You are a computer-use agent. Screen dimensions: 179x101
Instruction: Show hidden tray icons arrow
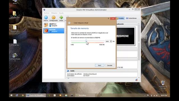click(x=145, y=95)
